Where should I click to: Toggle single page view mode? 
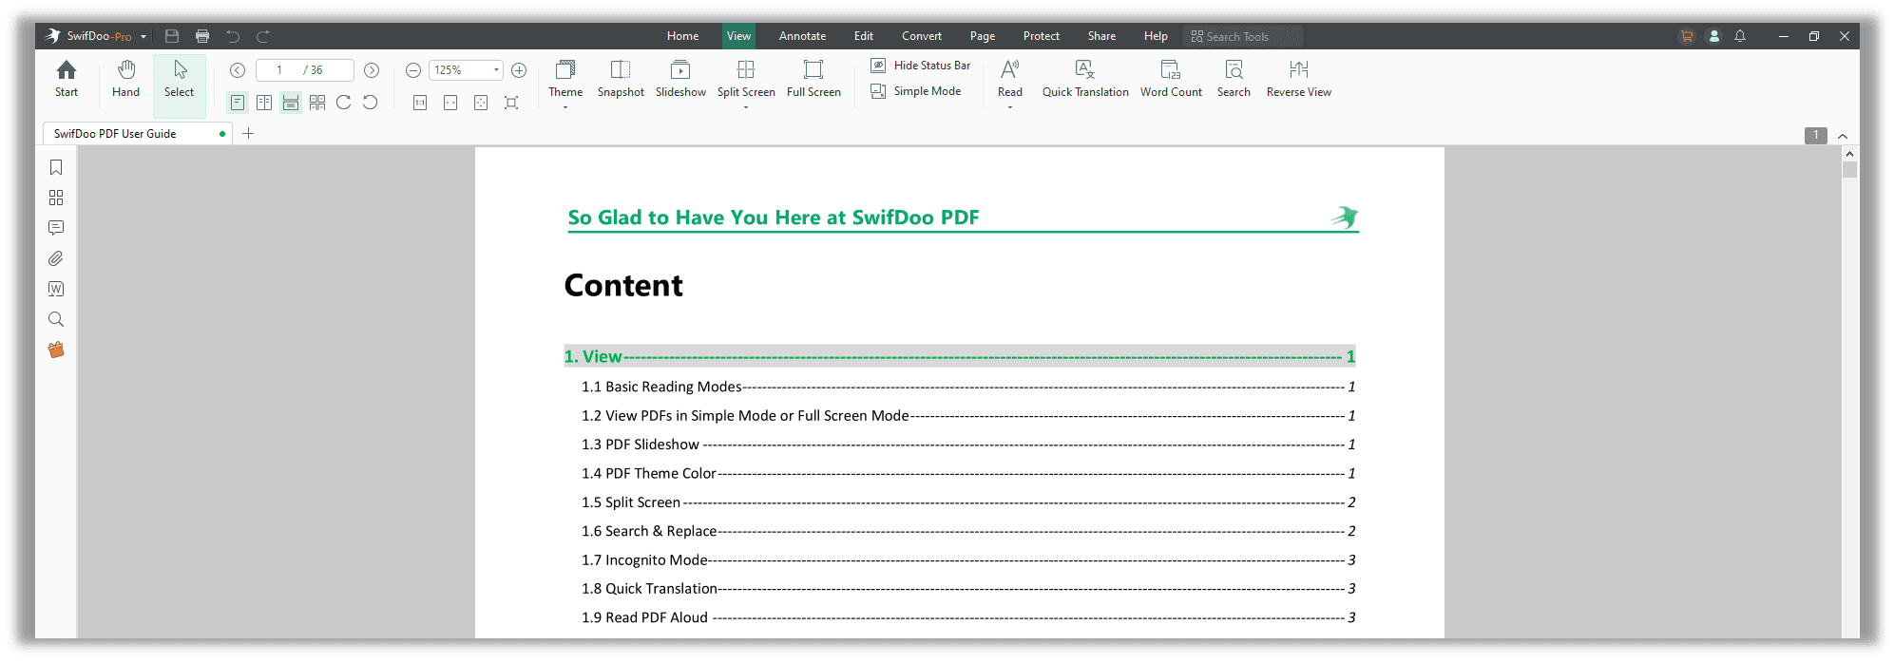(x=238, y=103)
